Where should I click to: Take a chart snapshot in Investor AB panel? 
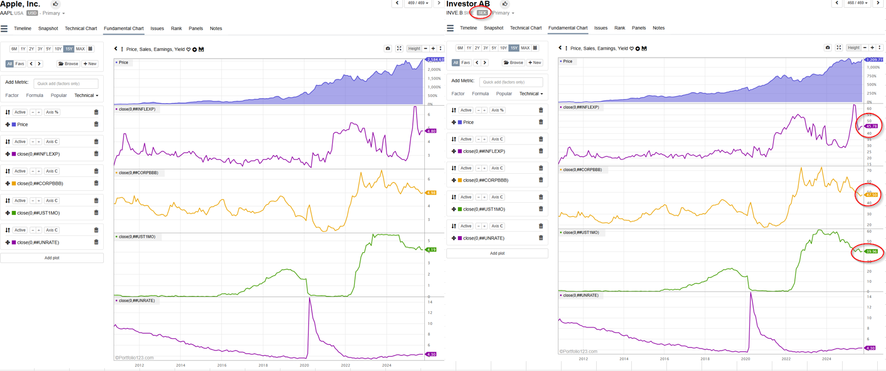828,48
